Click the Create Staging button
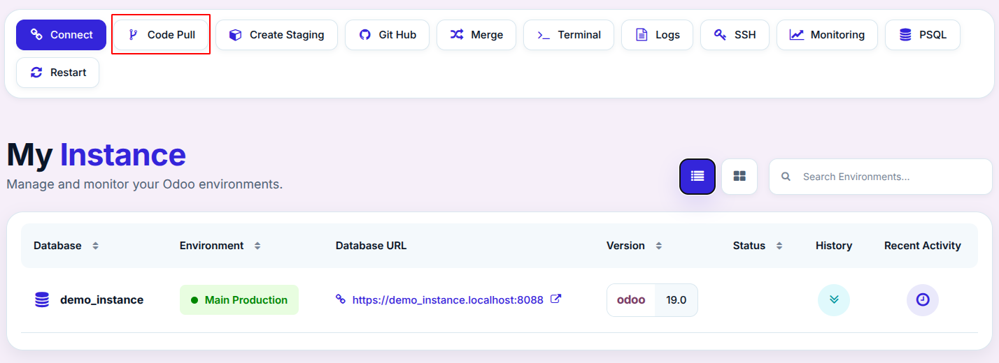999x363 pixels. pos(276,35)
